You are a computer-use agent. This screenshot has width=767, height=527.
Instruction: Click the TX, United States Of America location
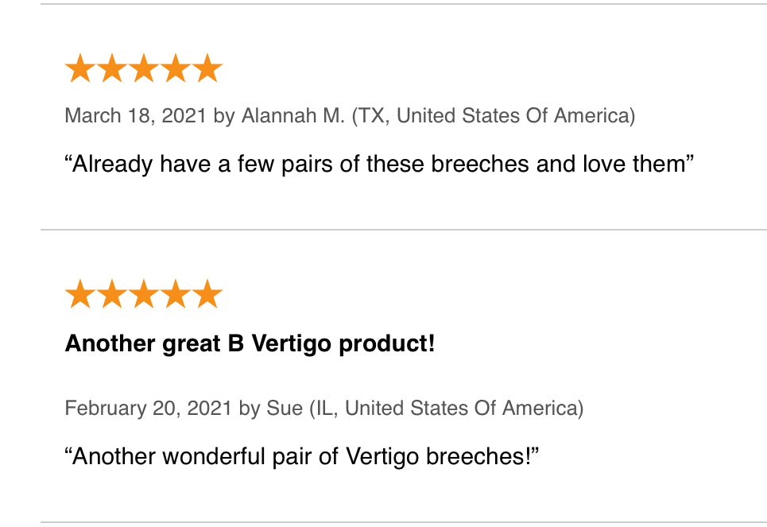point(494,116)
